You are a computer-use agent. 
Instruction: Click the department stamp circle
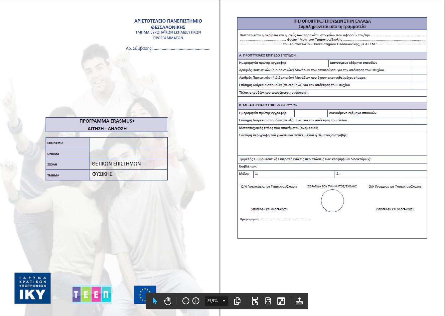point(332,201)
